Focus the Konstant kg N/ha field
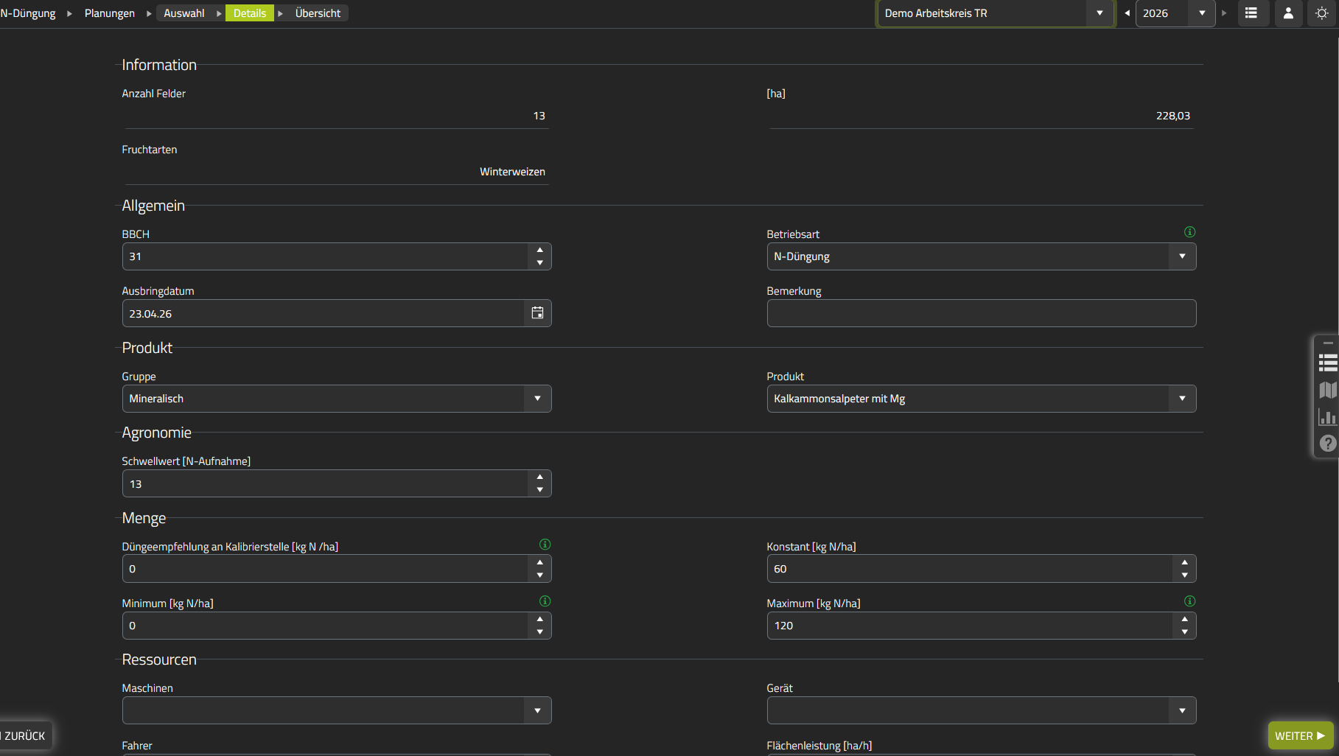Viewport: 1339px width, 756px height. coord(971,569)
